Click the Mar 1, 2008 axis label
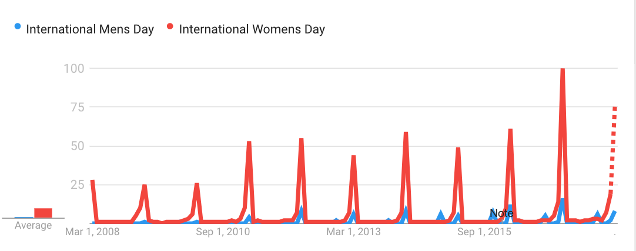Viewport: 636px width, 251px height. coord(91,232)
